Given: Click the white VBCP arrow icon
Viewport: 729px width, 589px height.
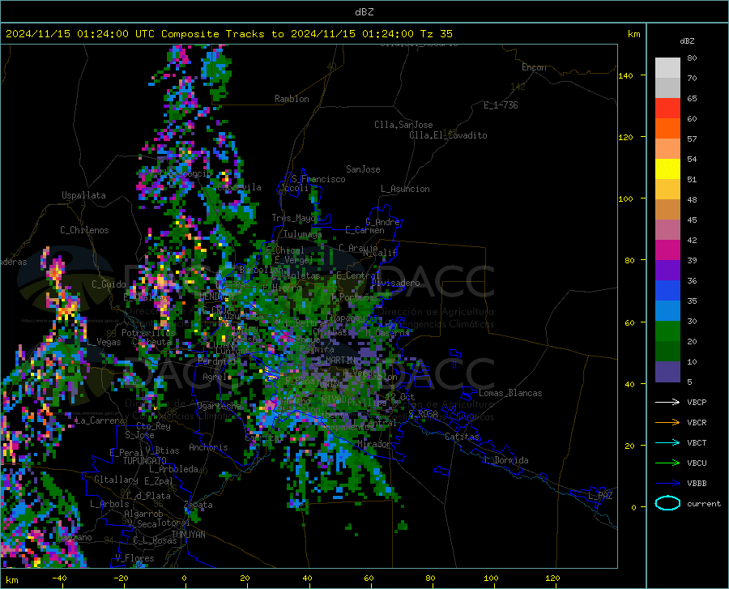Looking at the screenshot, I should click(667, 402).
